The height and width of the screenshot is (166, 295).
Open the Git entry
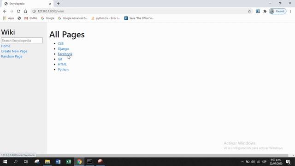(60, 59)
